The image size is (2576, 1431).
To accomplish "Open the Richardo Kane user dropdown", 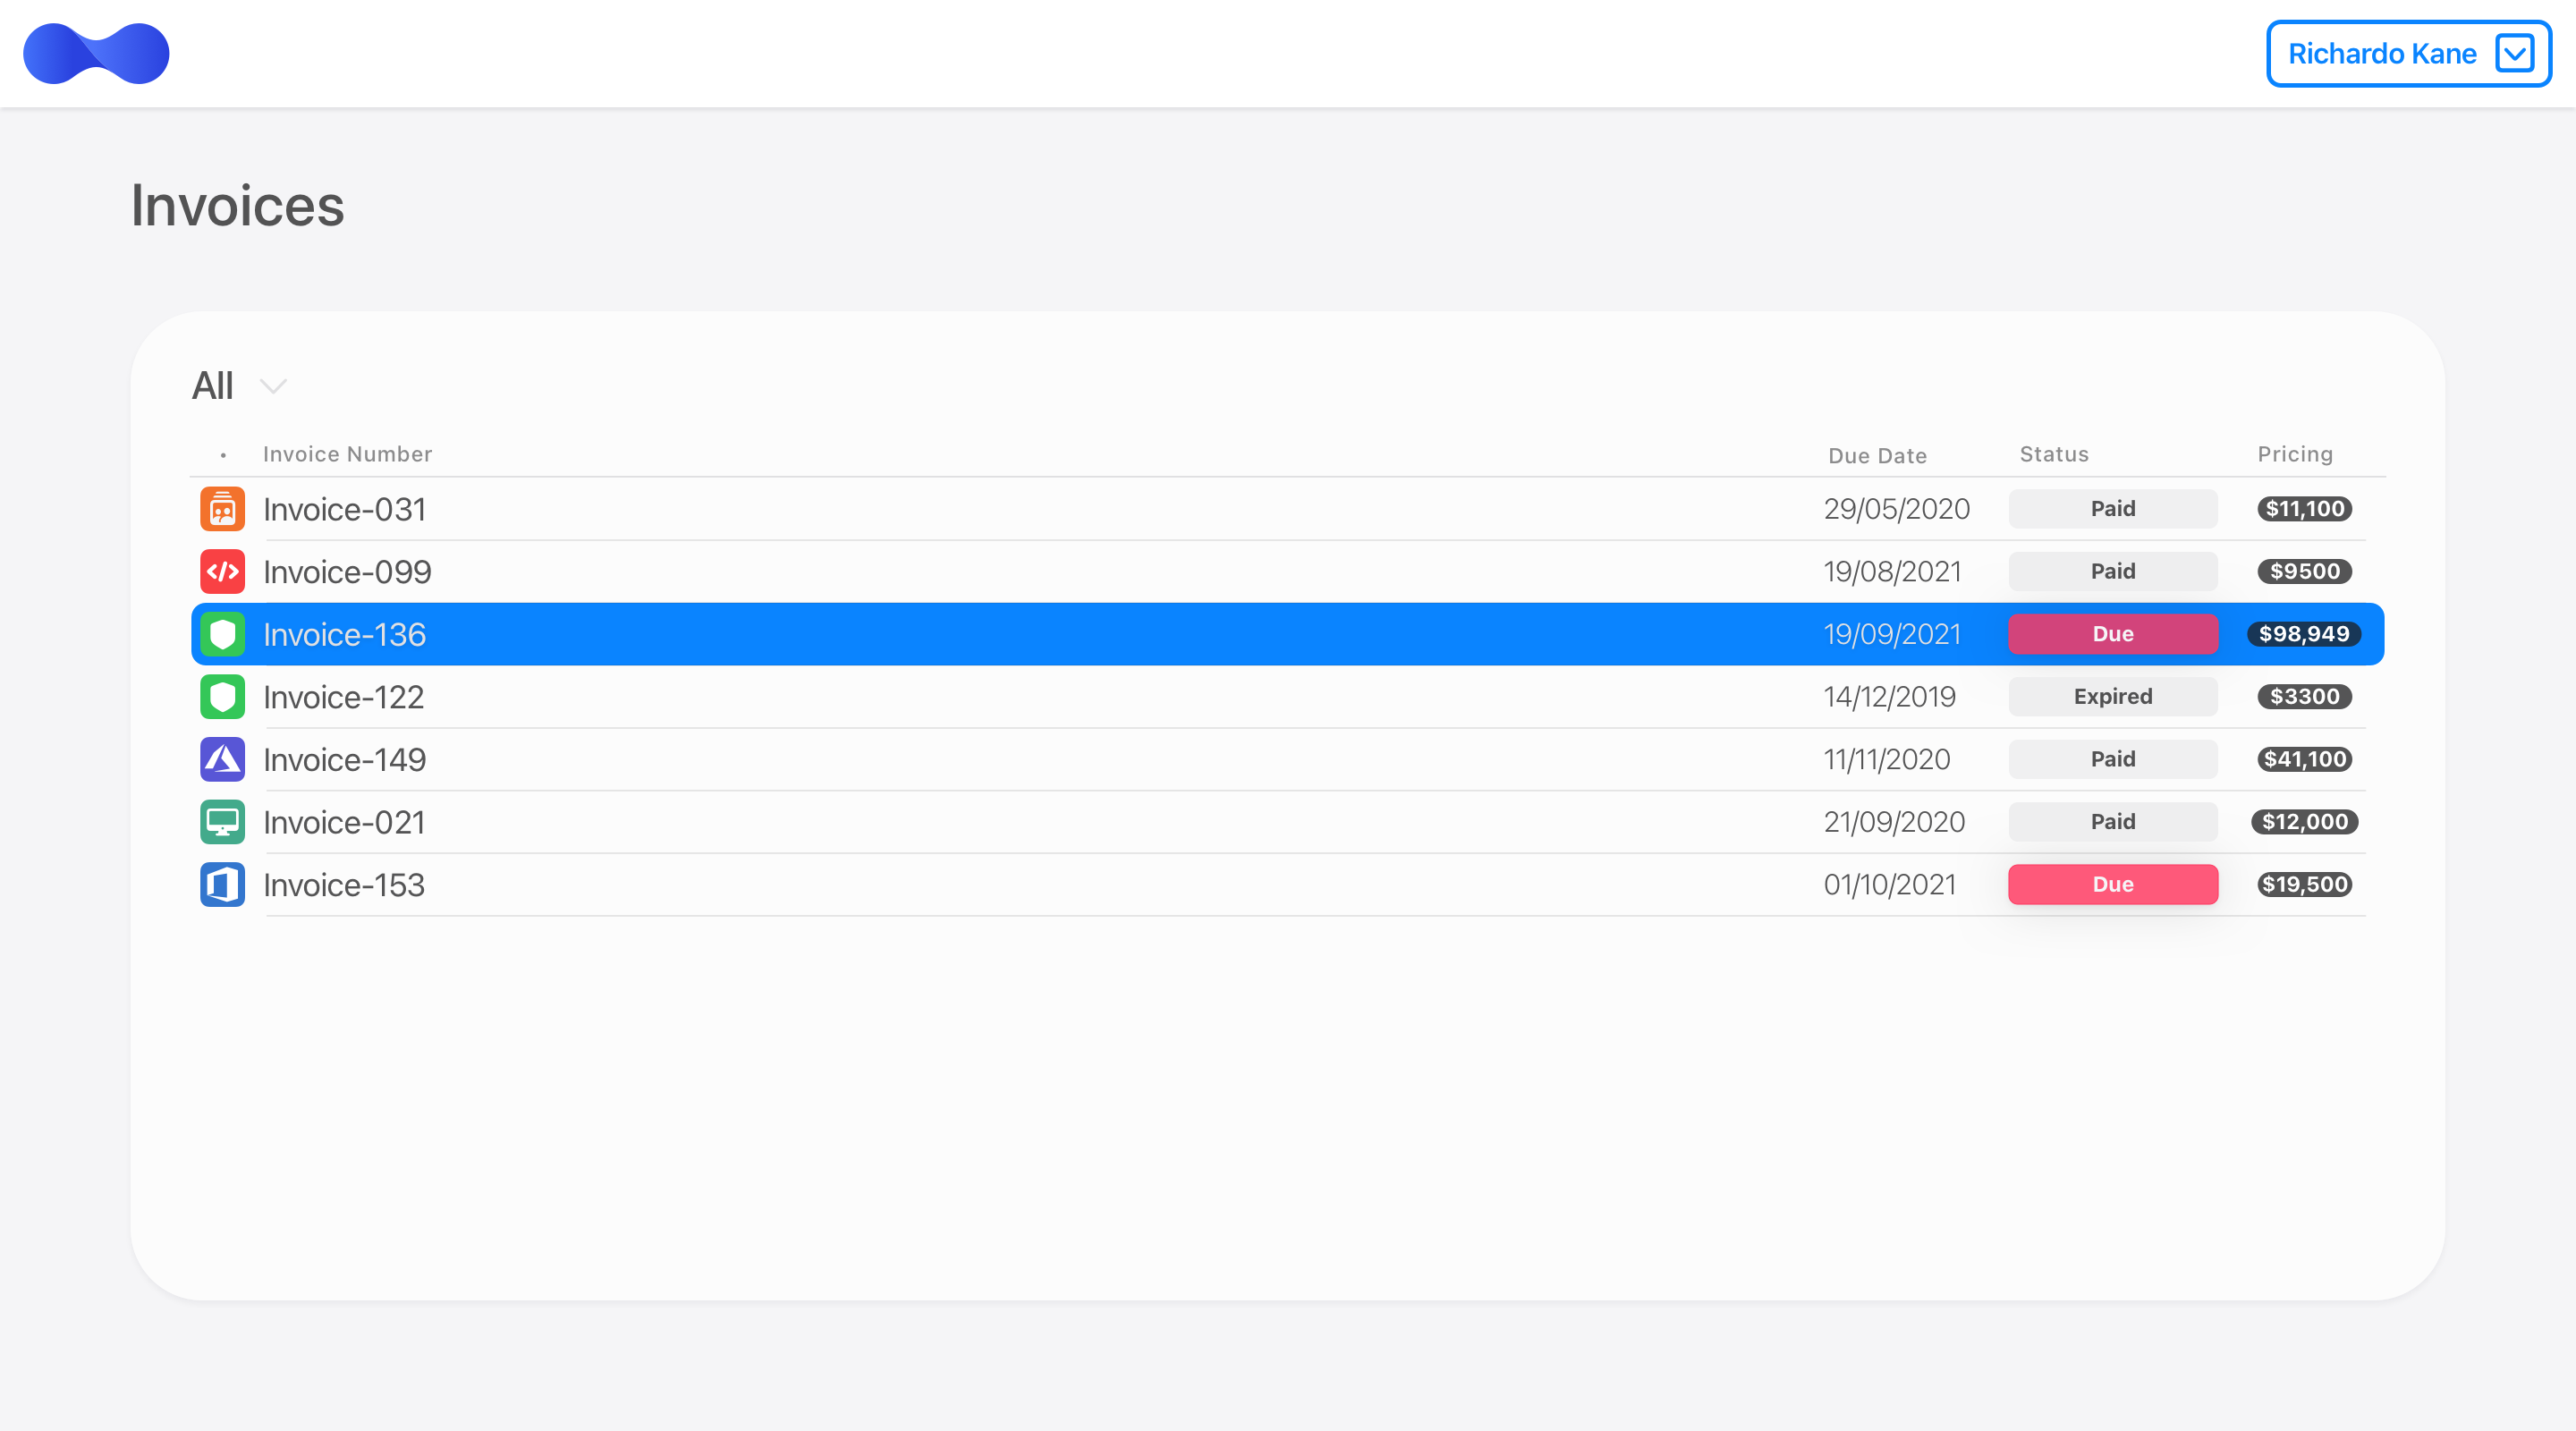I will tap(2409, 53).
